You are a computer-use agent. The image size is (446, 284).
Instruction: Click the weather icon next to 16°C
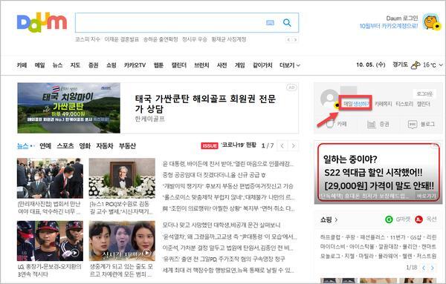(x=416, y=65)
